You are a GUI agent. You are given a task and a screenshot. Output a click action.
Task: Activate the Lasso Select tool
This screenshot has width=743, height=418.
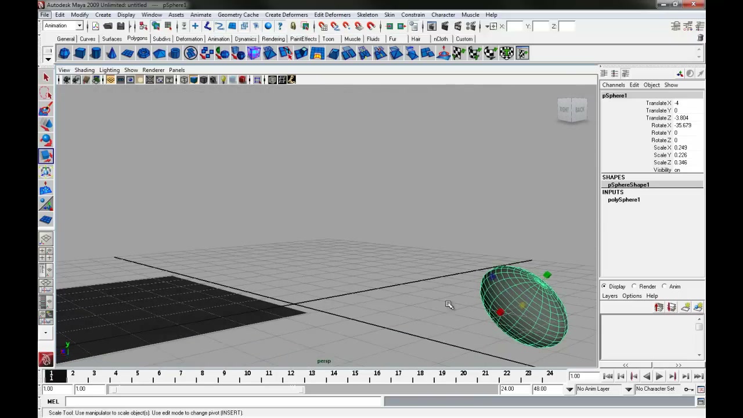(x=46, y=93)
